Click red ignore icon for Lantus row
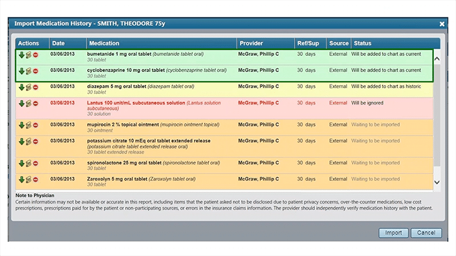This screenshot has height=256, width=456. [x=35, y=104]
